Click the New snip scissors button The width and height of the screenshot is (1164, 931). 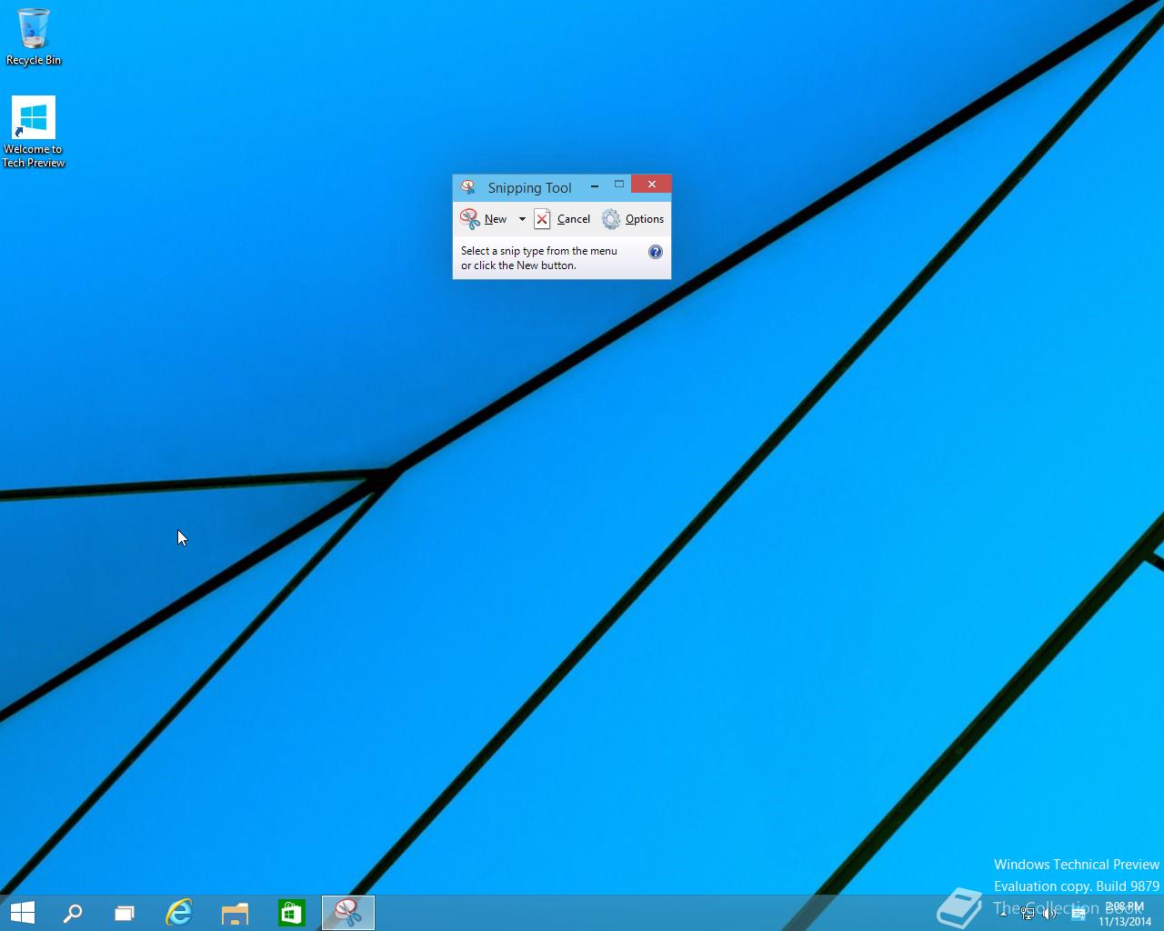tap(484, 219)
